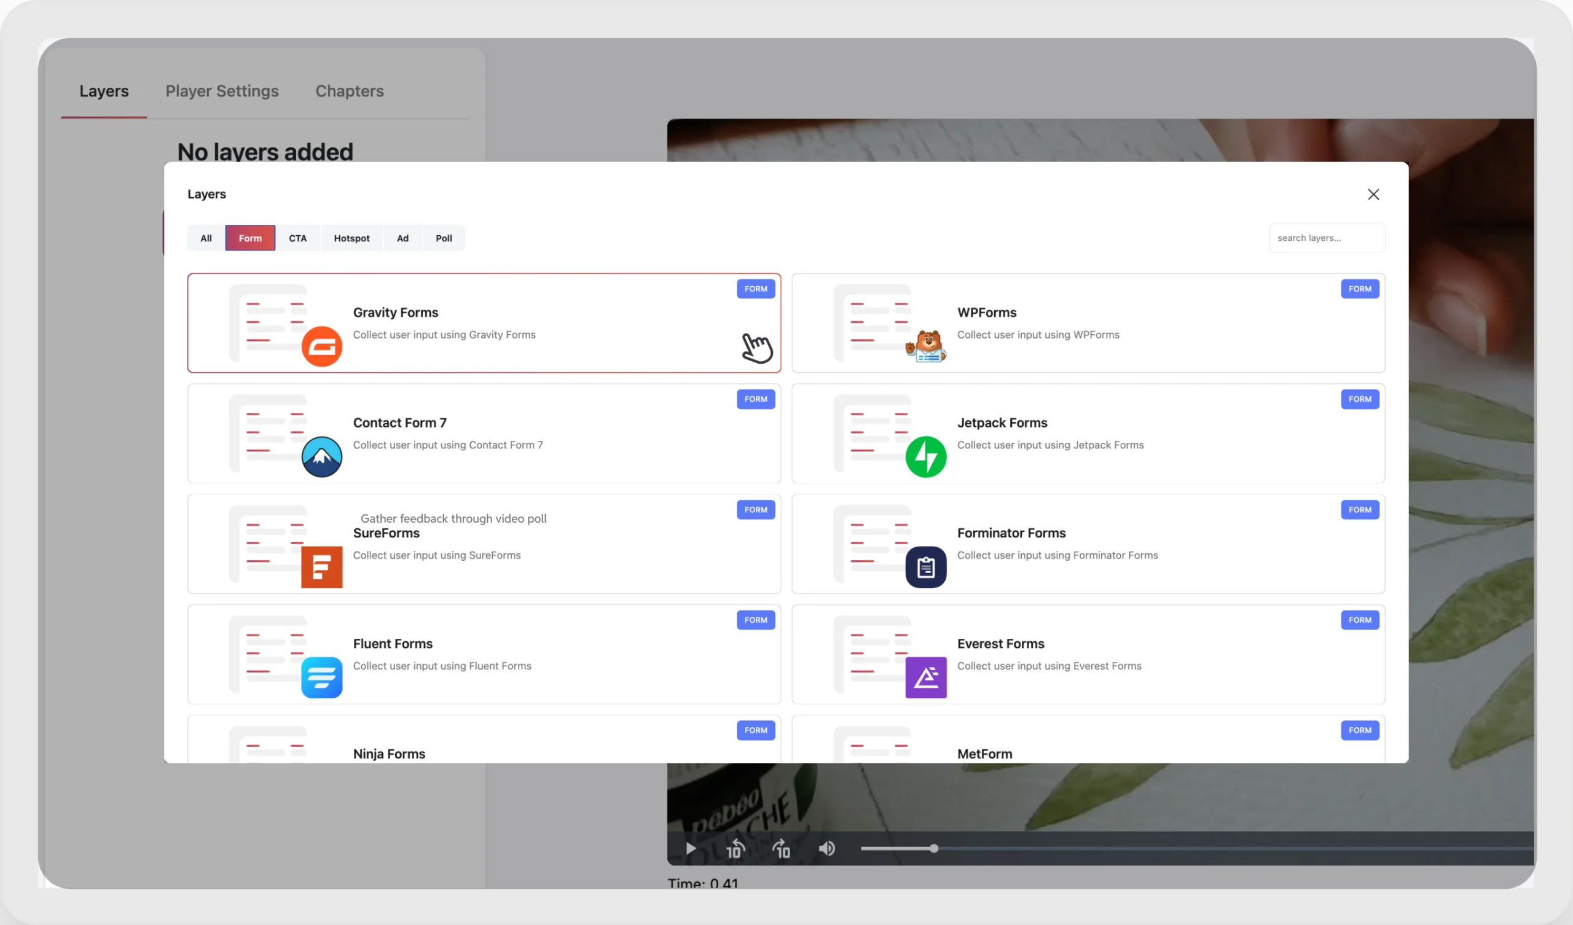Viewport: 1573px width, 925px height.
Task: Filter layers by the CTA tab
Action: (x=297, y=238)
